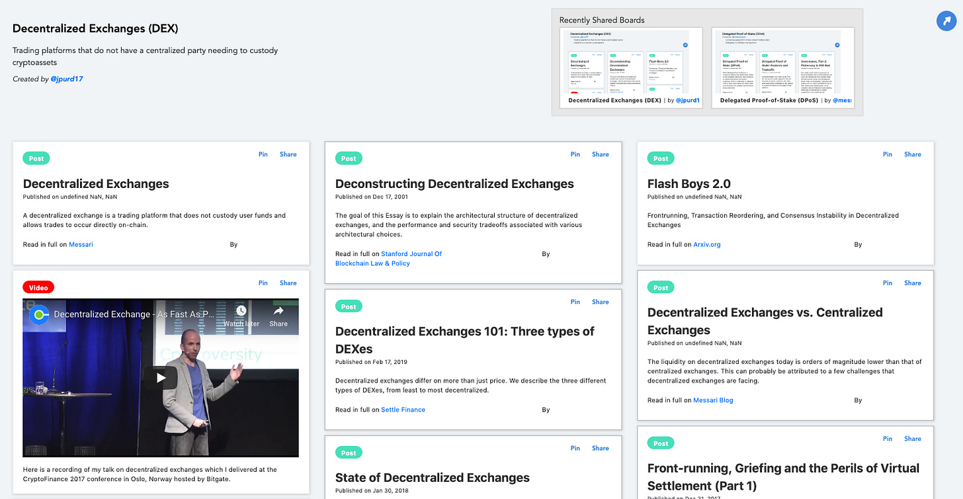The height and width of the screenshot is (499, 963).
Task: Click Decentralized Exchanges 101 title
Action: pyautogui.click(x=465, y=340)
